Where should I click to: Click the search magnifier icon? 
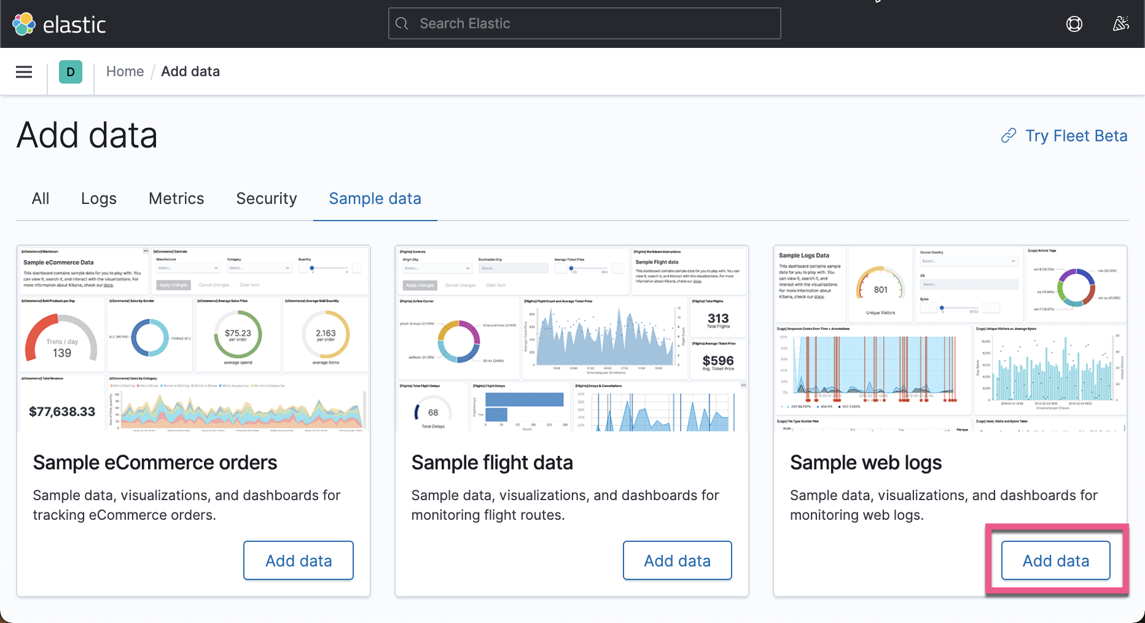coord(402,23)
